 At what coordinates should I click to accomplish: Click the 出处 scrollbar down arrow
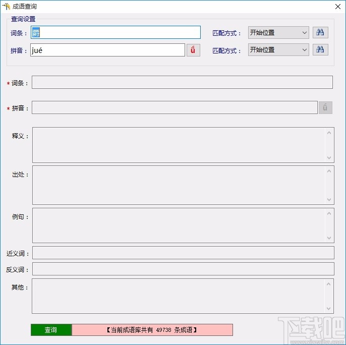click(x=329, y=199)
